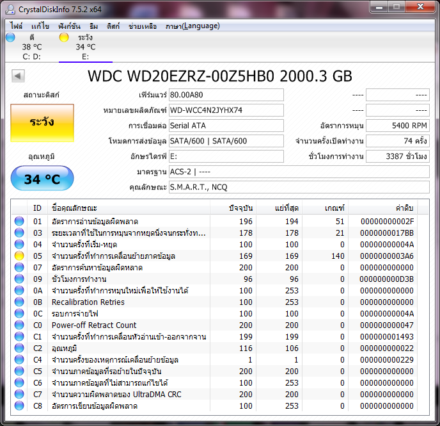Click the UltraDMA CRC attribute name

pos(116,394)
